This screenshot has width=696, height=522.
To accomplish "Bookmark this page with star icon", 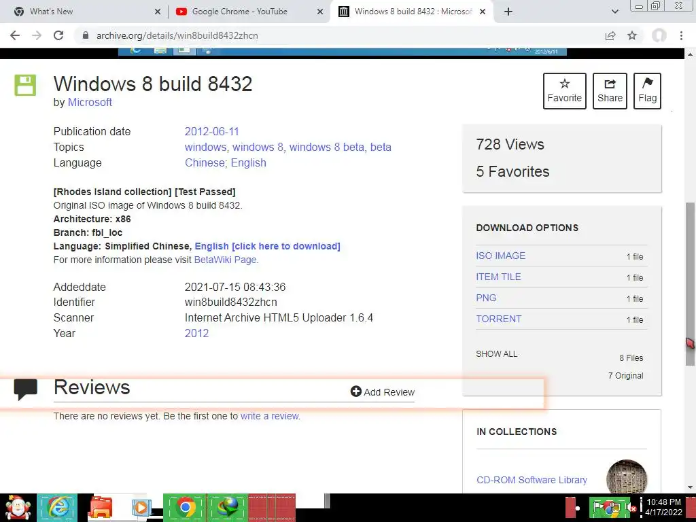I will (x=632, y=35).
